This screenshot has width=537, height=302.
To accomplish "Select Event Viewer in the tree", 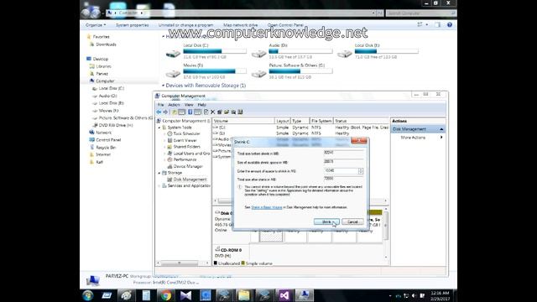I will (x=185, y=140).
